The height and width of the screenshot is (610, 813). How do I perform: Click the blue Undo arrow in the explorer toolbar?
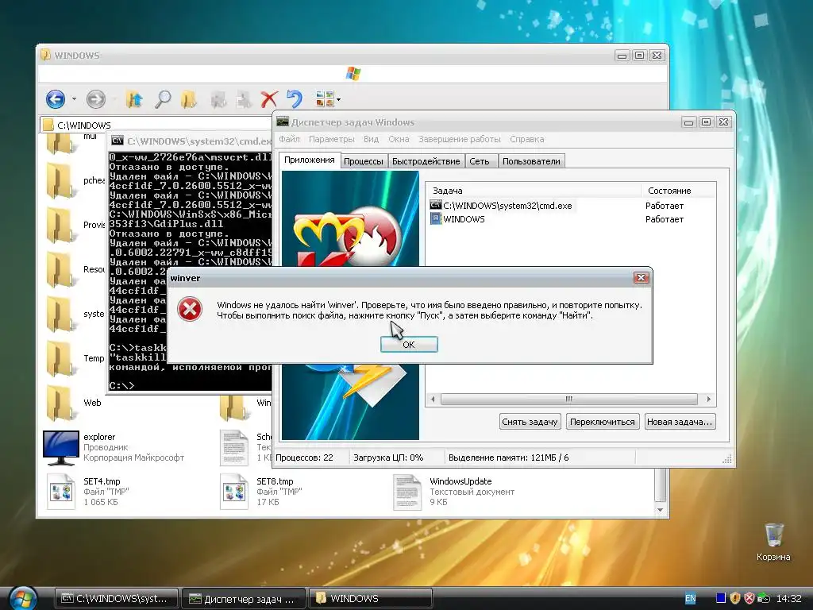pyautogui.click(x=295, y=98)
